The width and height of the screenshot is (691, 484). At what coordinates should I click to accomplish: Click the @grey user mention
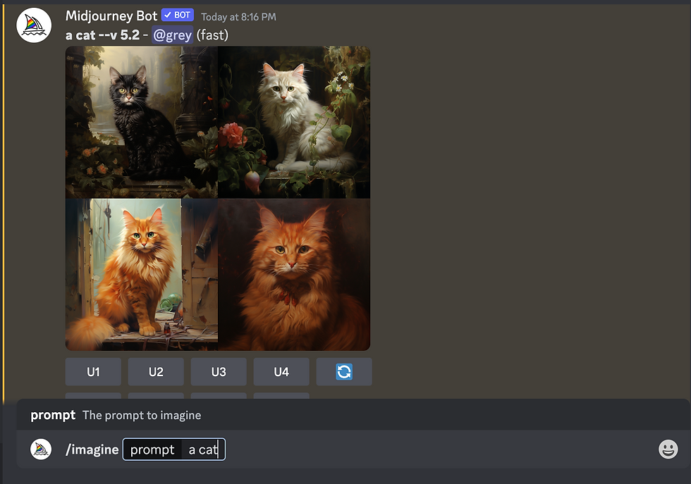coord(172,35)
